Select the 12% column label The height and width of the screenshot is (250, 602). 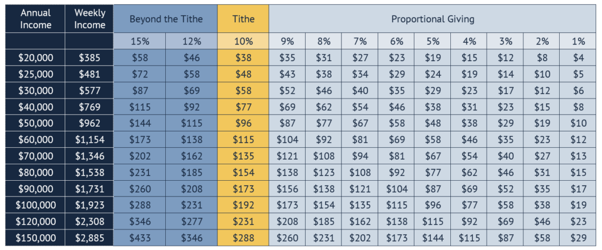click(x=192, y=42)
